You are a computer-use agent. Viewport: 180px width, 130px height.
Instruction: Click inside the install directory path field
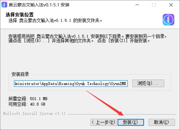[71, 83]
